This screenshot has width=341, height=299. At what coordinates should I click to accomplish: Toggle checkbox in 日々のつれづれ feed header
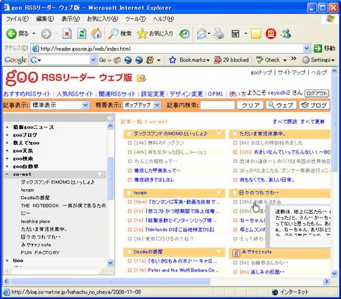click(235, 193)
